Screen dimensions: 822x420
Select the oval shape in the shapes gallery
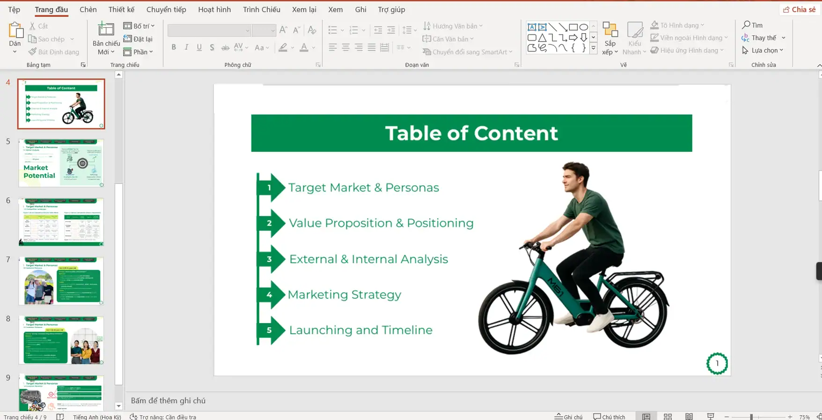click(x=583, y=27)
